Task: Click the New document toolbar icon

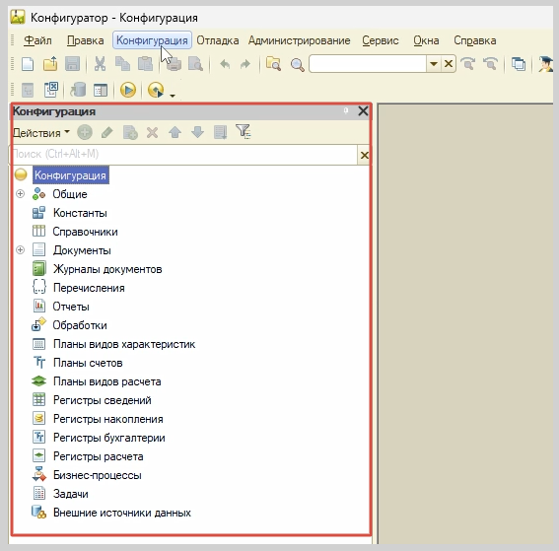Action: [28, 64]
